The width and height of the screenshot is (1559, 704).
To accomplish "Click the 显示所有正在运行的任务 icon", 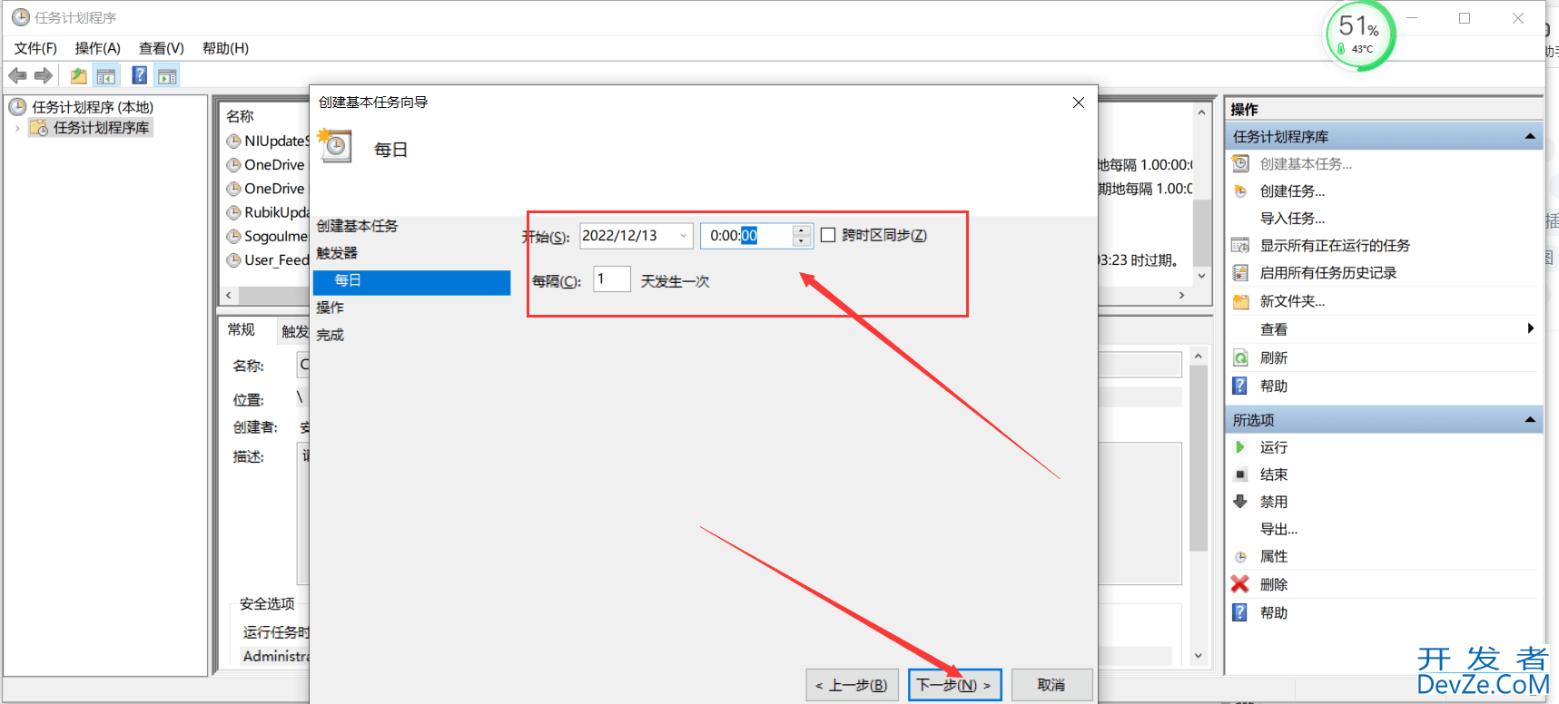I will (x=1240, y=245).
